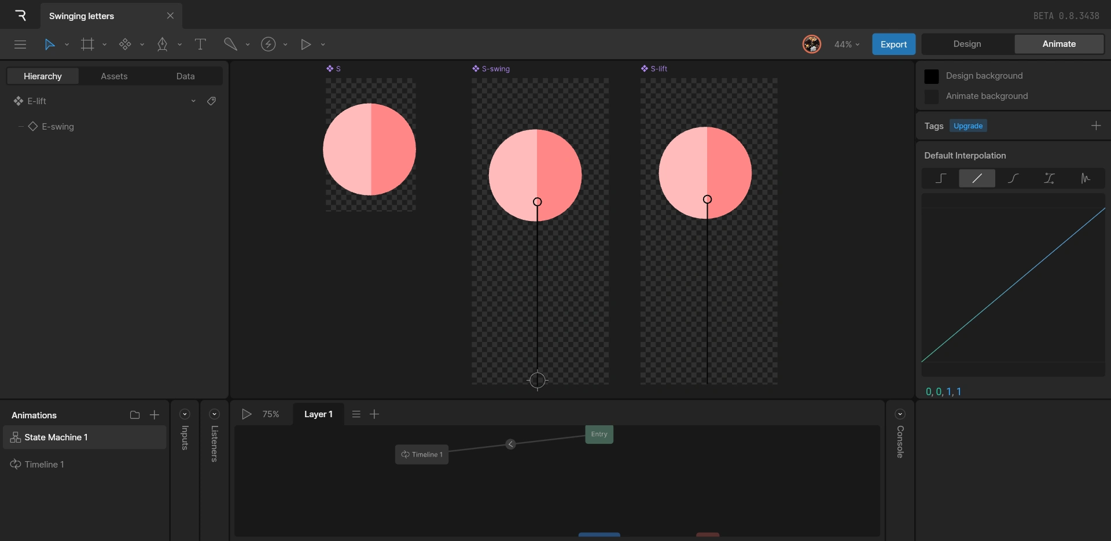Select the Swinging letters file tab
The height and width of the screenshot is (541, 1111).
click(111, 16)
